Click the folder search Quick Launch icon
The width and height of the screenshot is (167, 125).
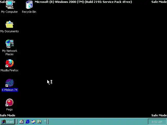(39, 122)
